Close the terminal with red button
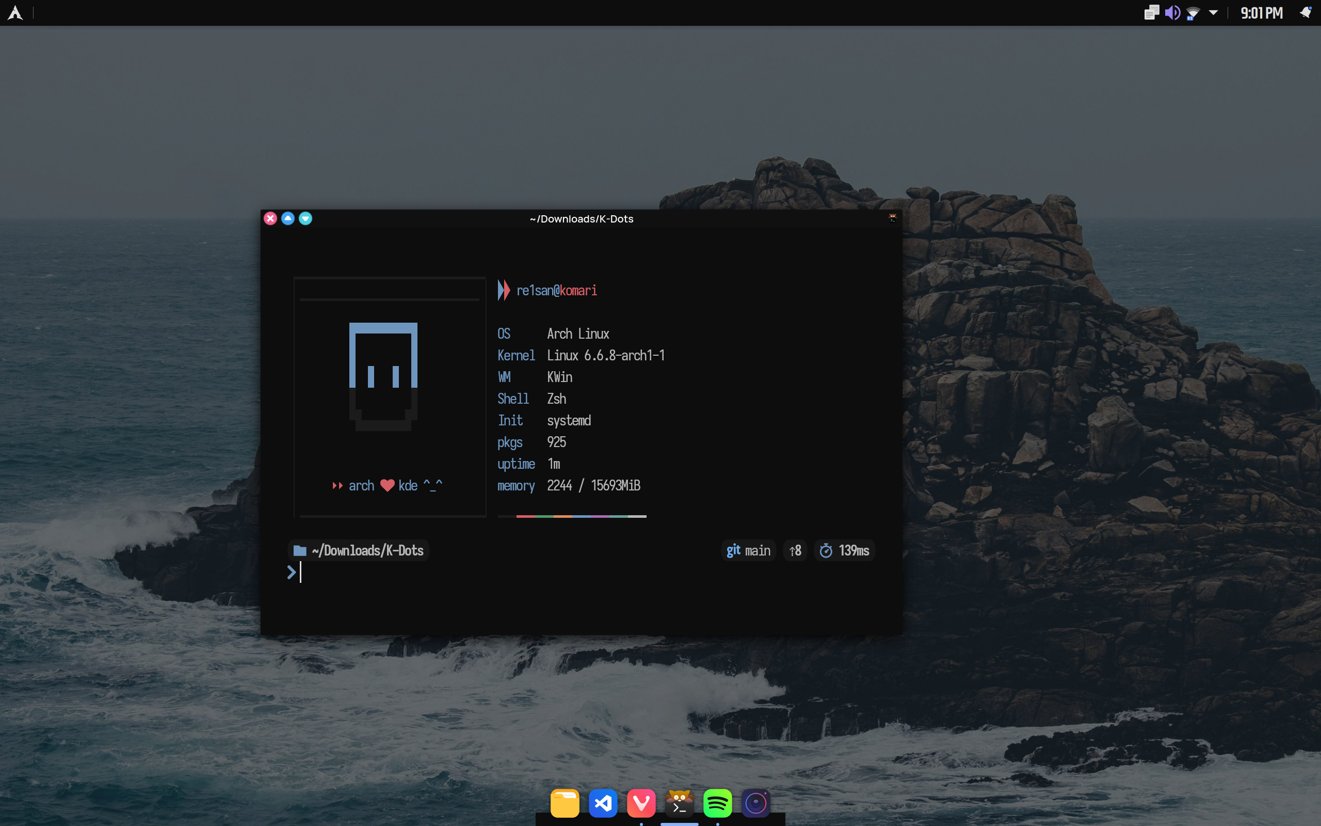This screenshot has height=826, width=1321. (x=270, y=218)
